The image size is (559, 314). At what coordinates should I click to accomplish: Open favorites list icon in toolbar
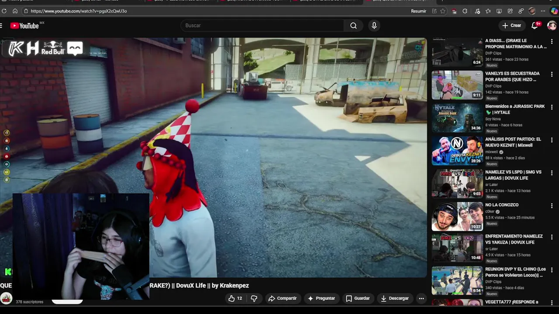[488, 11]
